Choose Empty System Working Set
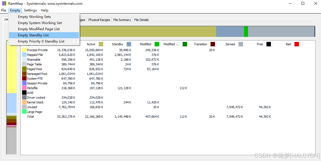Viewport: 321px width, 161px height. [44, 23]
